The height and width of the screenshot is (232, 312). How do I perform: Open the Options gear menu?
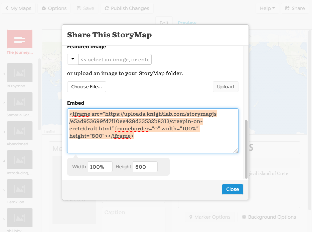click(x=54, y=8)
